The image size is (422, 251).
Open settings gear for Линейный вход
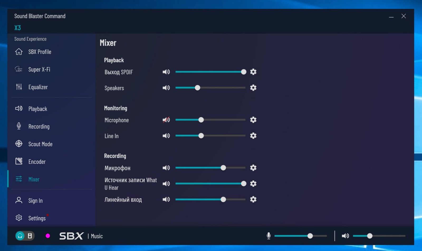[253, 199]
